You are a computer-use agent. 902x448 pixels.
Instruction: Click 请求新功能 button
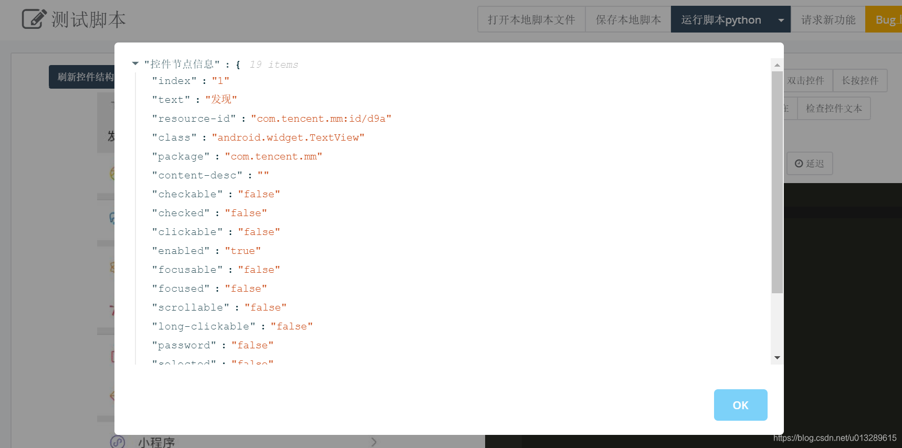pyautogui.click(x=828, y=20)
